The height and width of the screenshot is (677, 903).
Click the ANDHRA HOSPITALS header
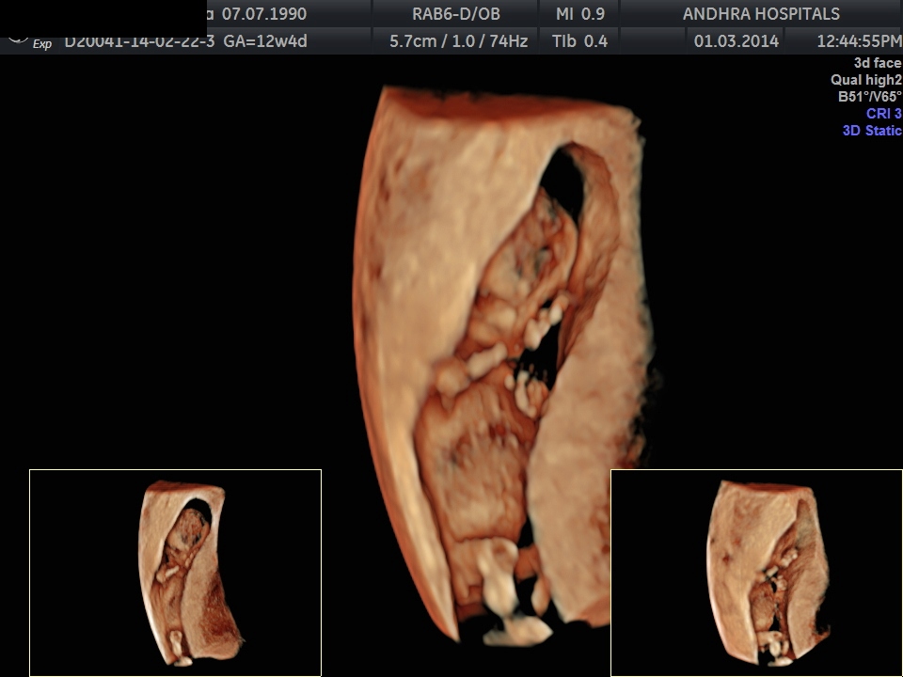761,14
